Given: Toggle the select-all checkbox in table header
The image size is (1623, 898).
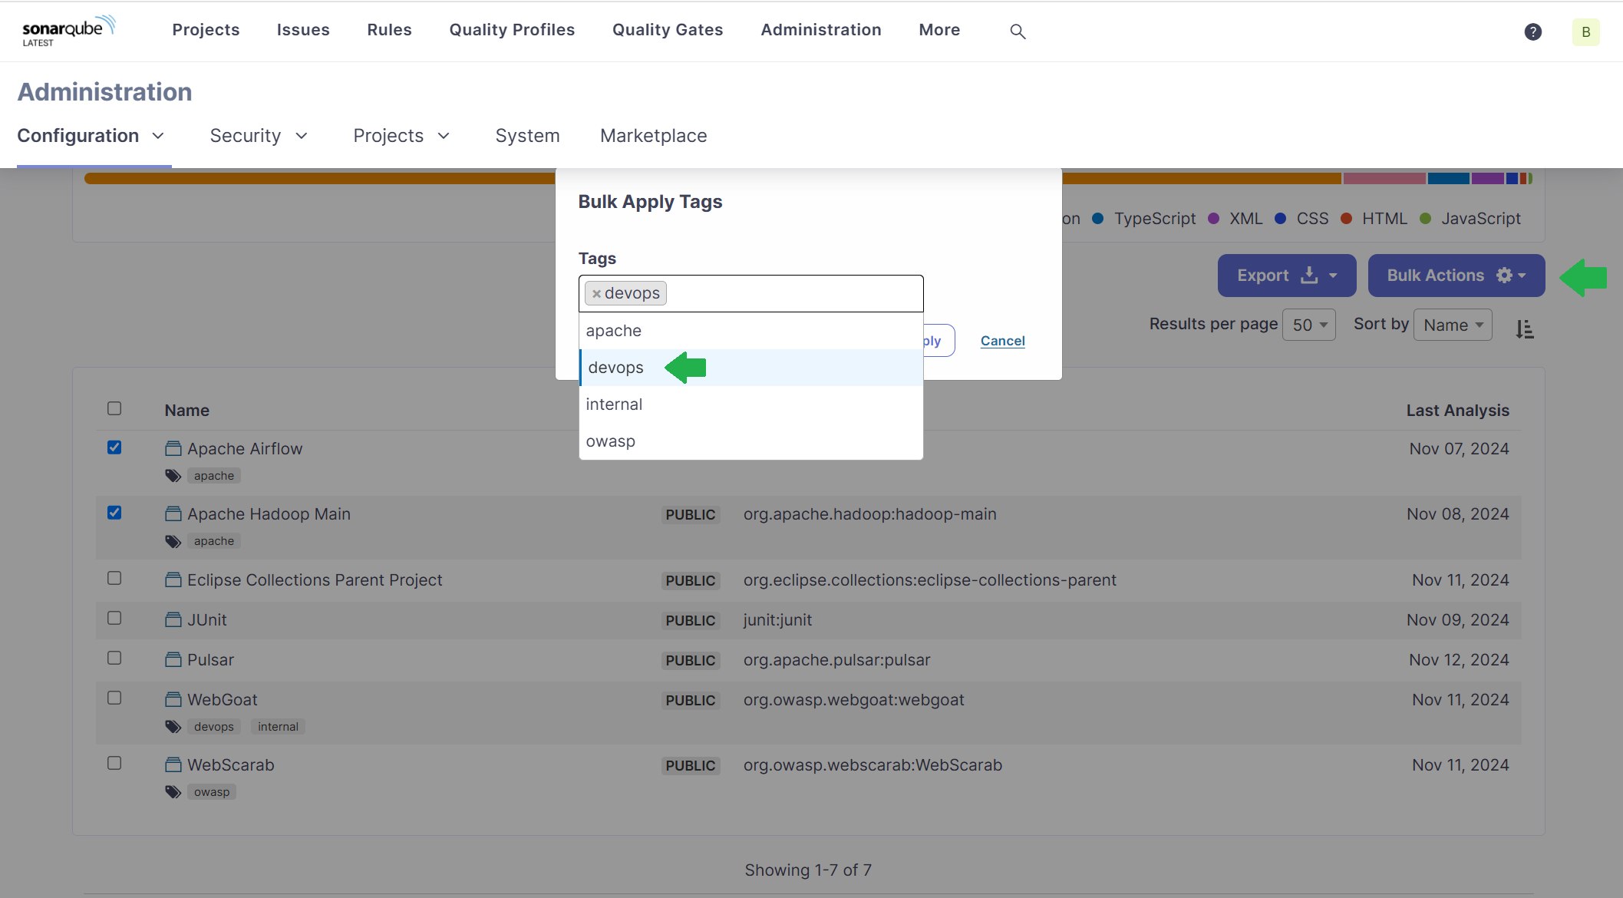Looking at the screenshot, I should [x=114, y=408].
